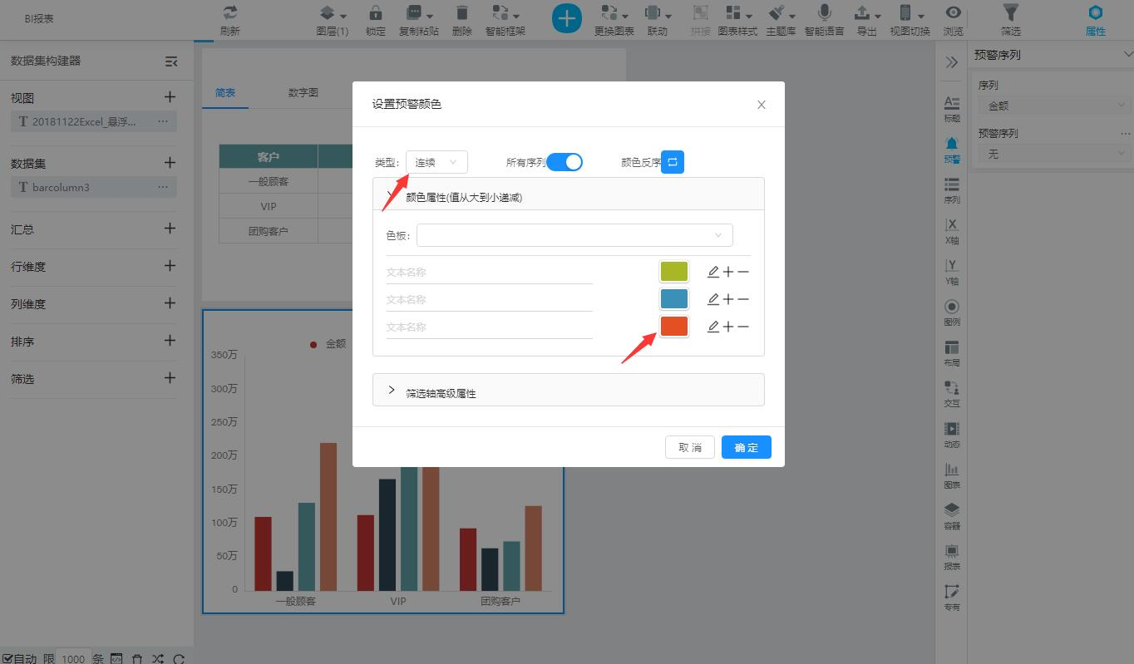1134x664 pixels.
Task: Open options for barcolumn3 dataset
Action: pos(163,187)
